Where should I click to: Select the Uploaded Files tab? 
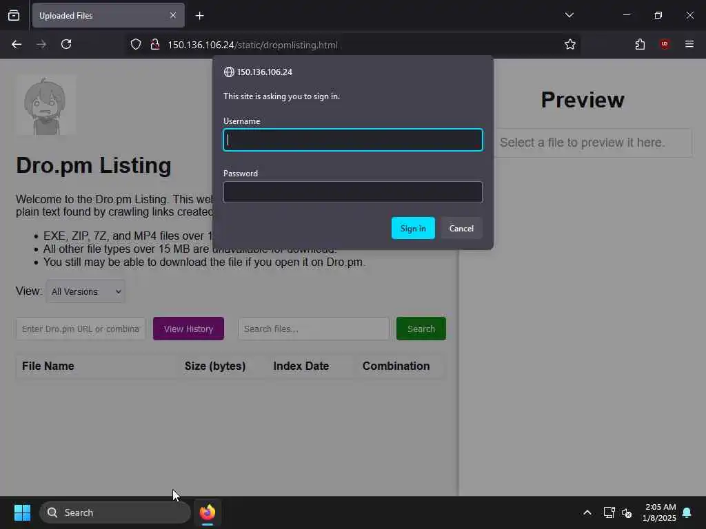pos(108,15)
